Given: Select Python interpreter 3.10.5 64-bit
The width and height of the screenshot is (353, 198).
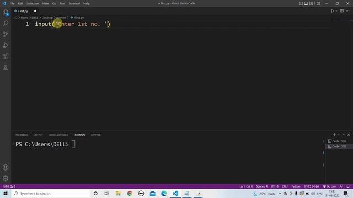Looking at the screenshot, I should coord(311,186).
